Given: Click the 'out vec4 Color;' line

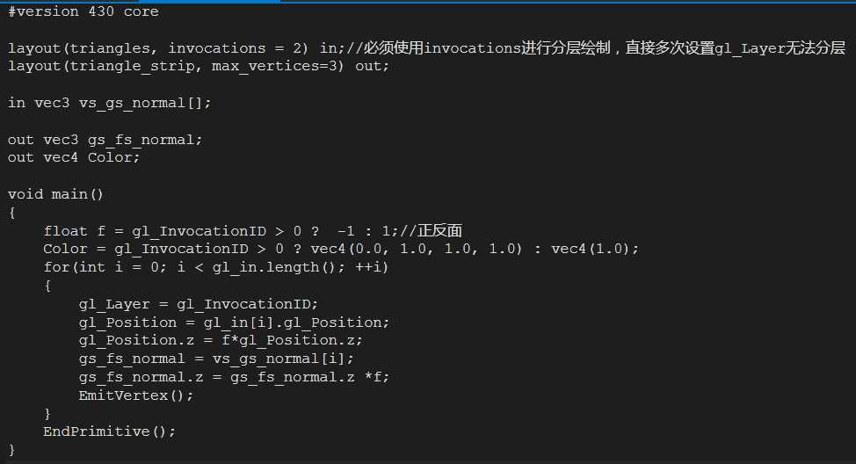Looking at the screenshot, I should [74, 158].
